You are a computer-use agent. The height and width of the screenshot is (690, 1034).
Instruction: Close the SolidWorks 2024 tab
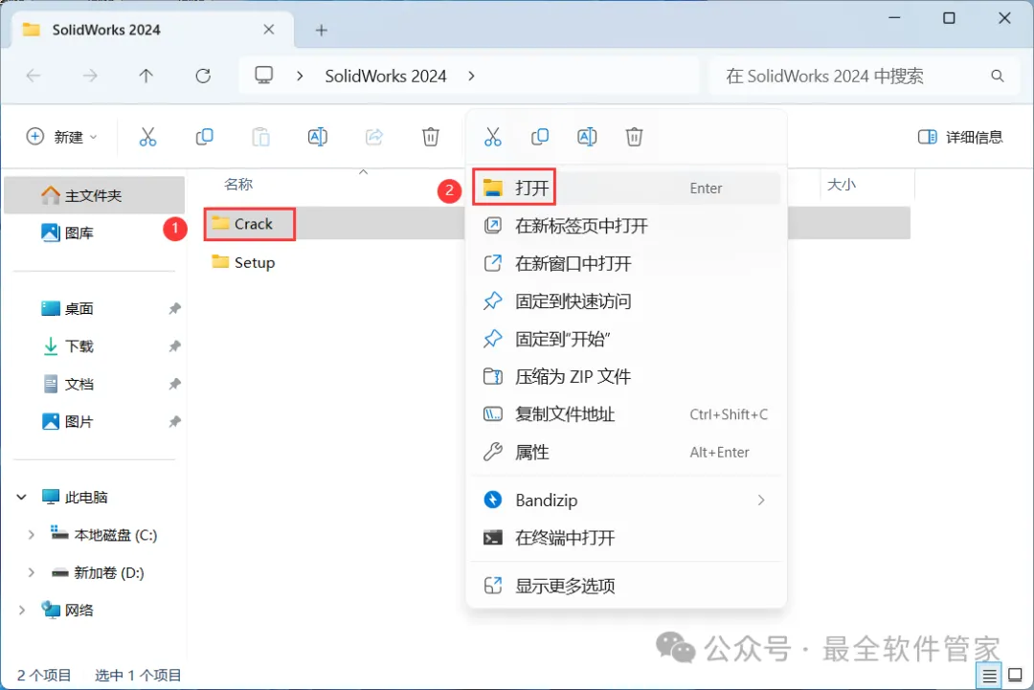268,30
